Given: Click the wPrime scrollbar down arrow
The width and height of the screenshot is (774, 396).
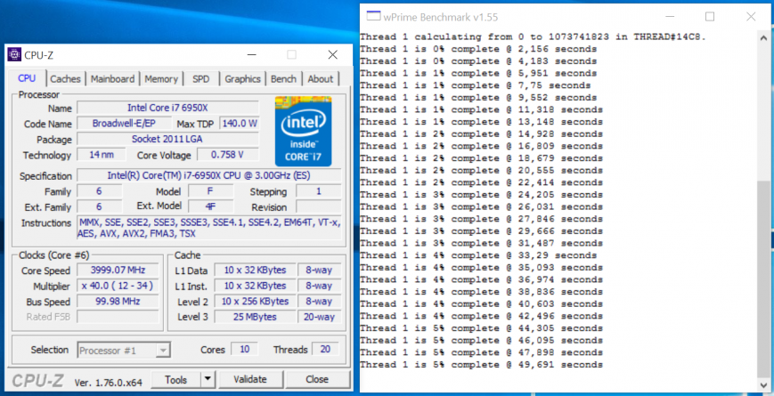Looking at the screenshot, I should tap(763, 384).
